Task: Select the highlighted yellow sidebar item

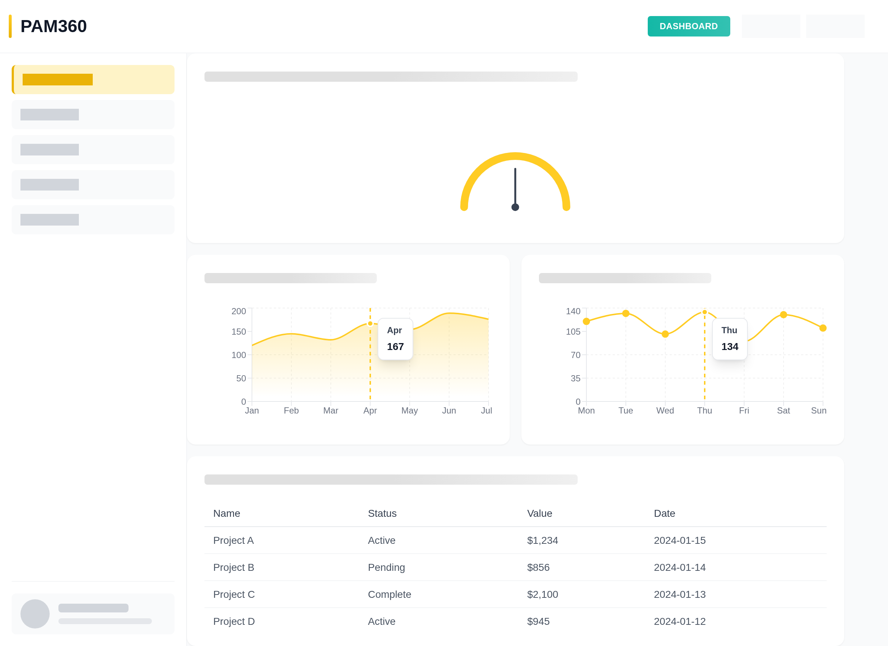Action: 93,80
